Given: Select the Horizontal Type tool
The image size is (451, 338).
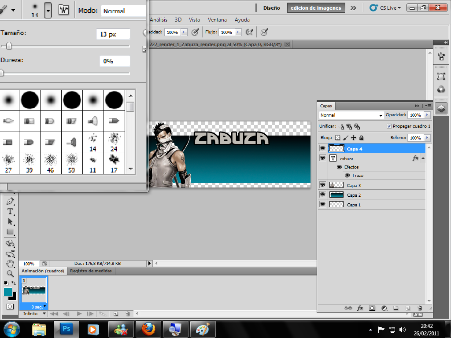Looking at the screenshot, I should (10, 211).
